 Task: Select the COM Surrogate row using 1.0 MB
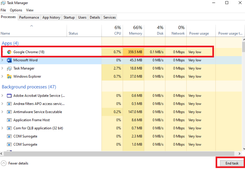pyautogui.click(x=121, y=144)
